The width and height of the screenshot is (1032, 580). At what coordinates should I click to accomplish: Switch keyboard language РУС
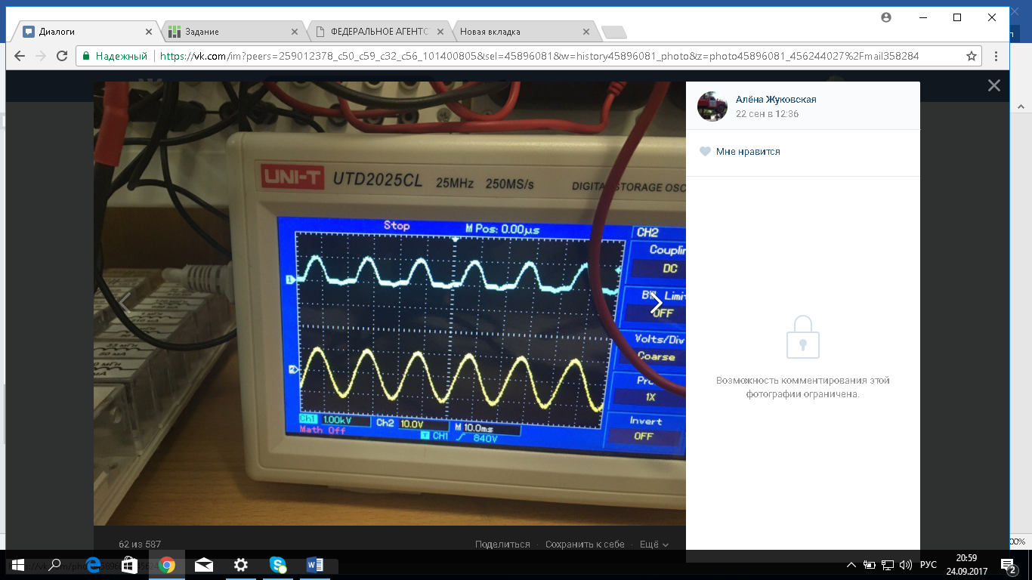pyautogui.click(x=928, y=565)
